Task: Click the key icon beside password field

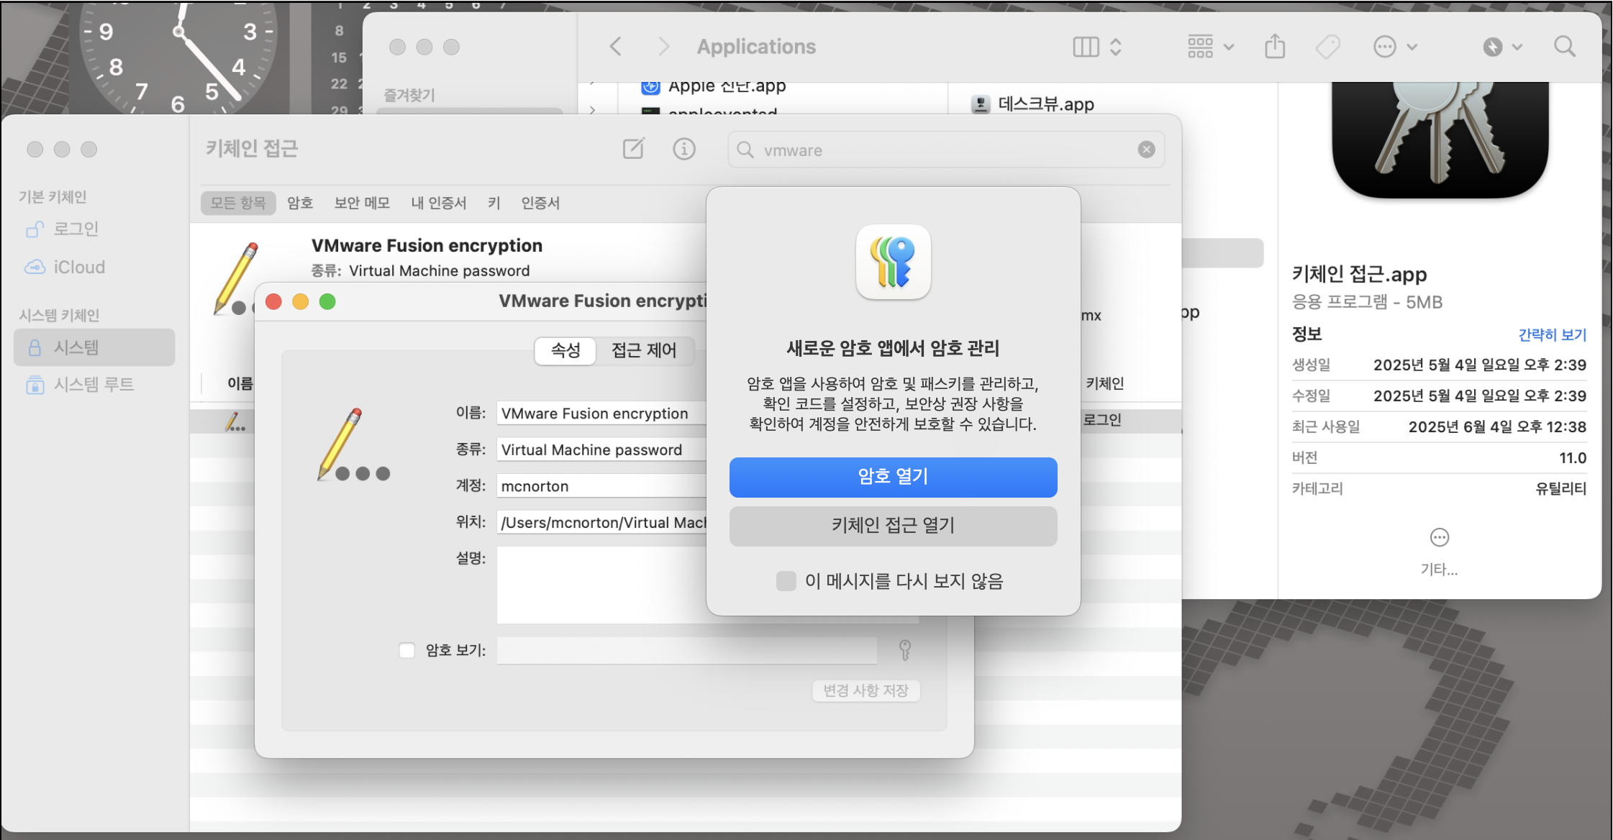Action: coord(905,650)
